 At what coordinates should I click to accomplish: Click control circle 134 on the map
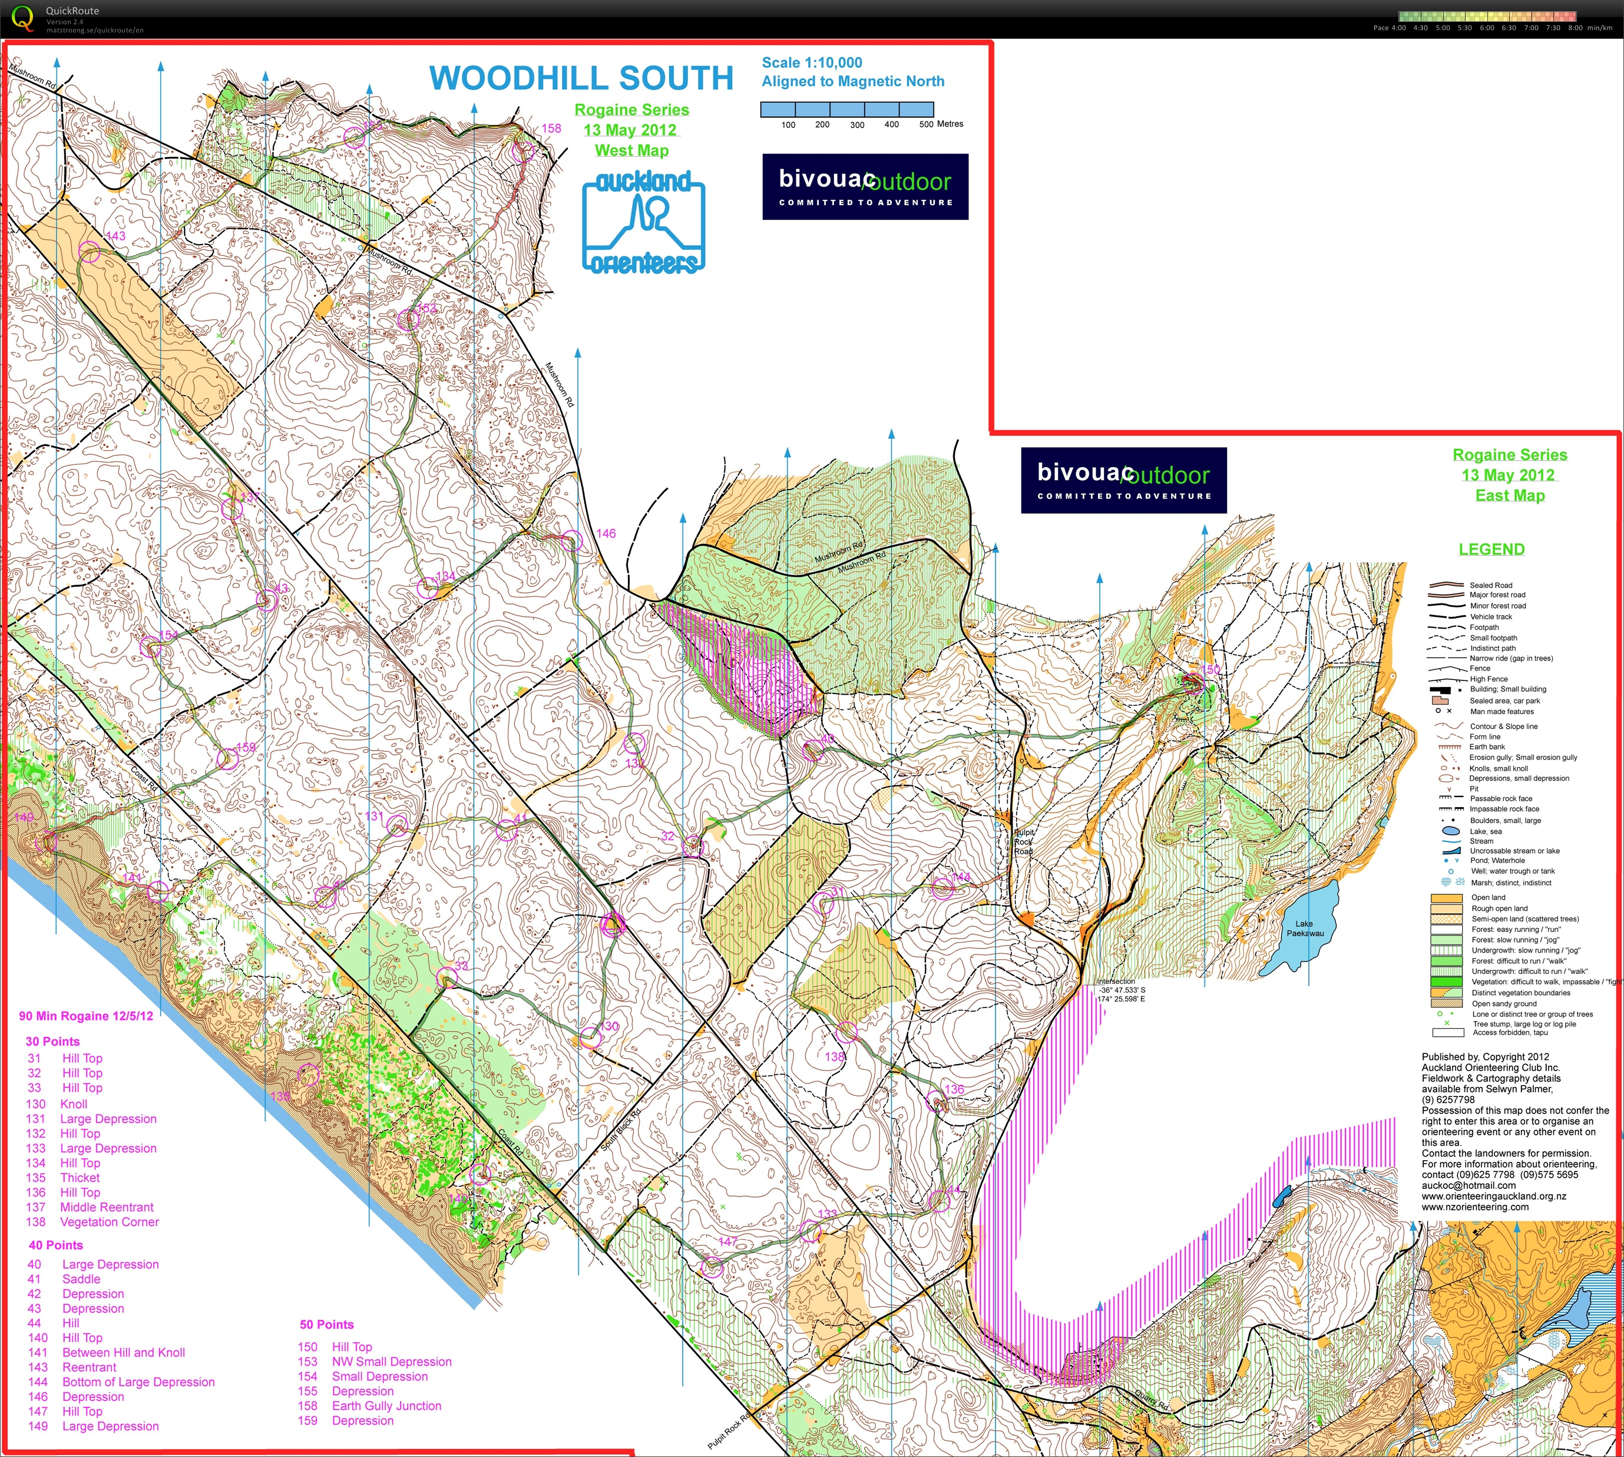(428, 589)
